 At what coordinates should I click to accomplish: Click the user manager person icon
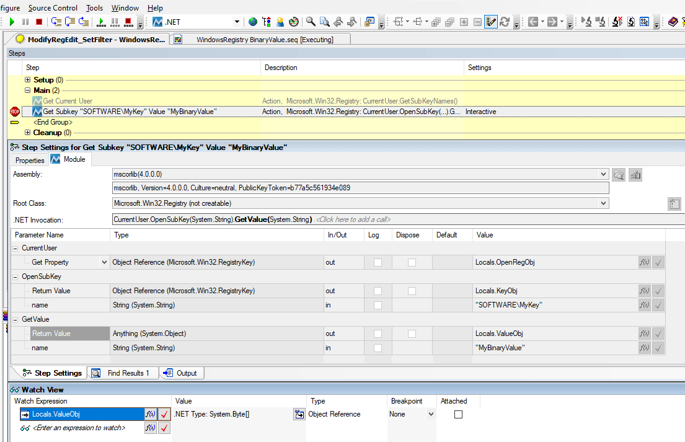click(280, 22)
